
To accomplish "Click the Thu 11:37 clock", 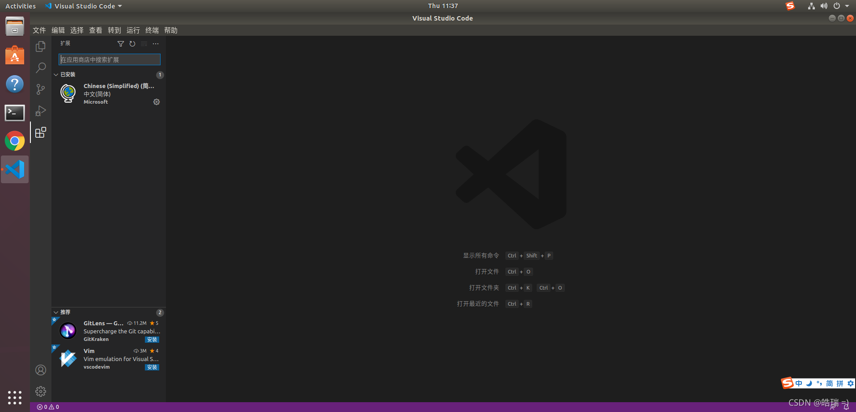I will coord(443,6).
